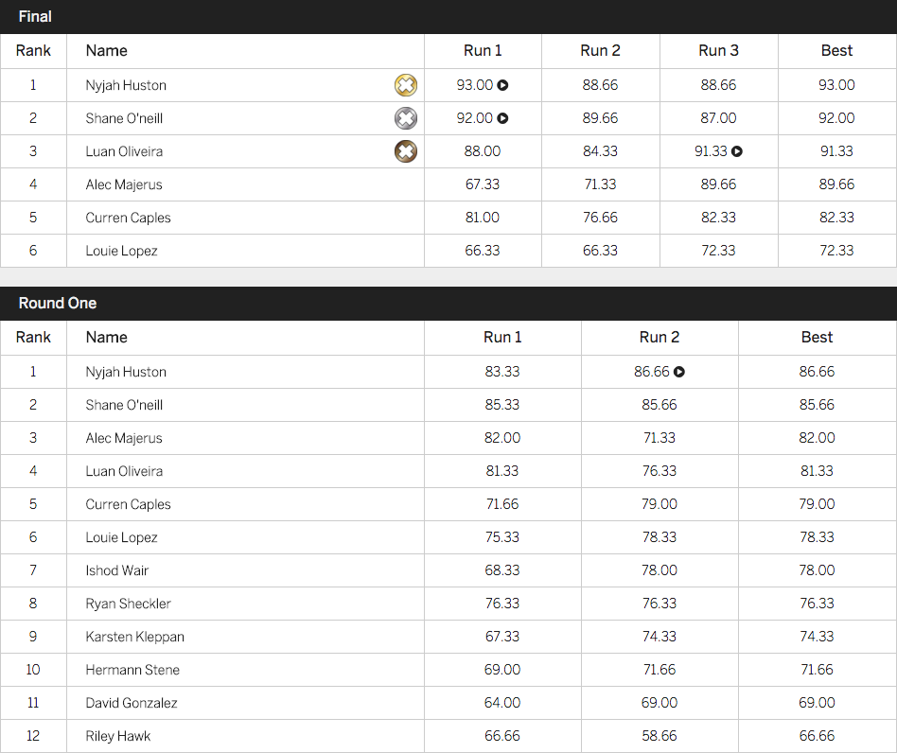Click Karsten Kleppan's name
The height and width of the screenshot is (753, 897).
pyautogui.click(x=134, y=637)
